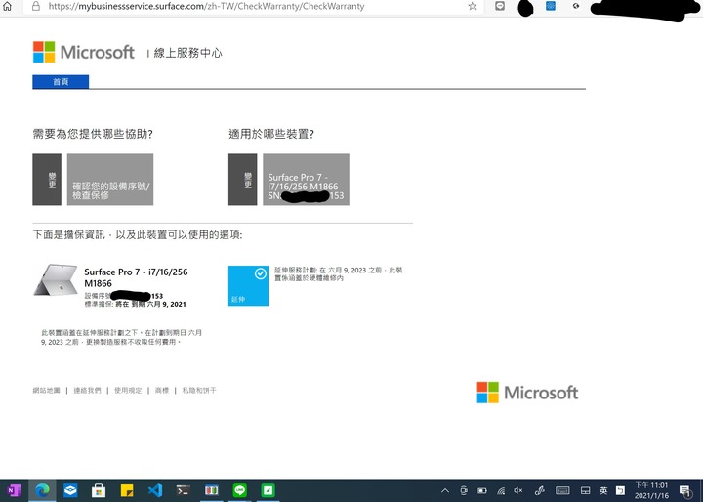The width and height of the screenshot is (703, 502).
Task: Open the 使用規定 footer link
Action: click(128, 391)
